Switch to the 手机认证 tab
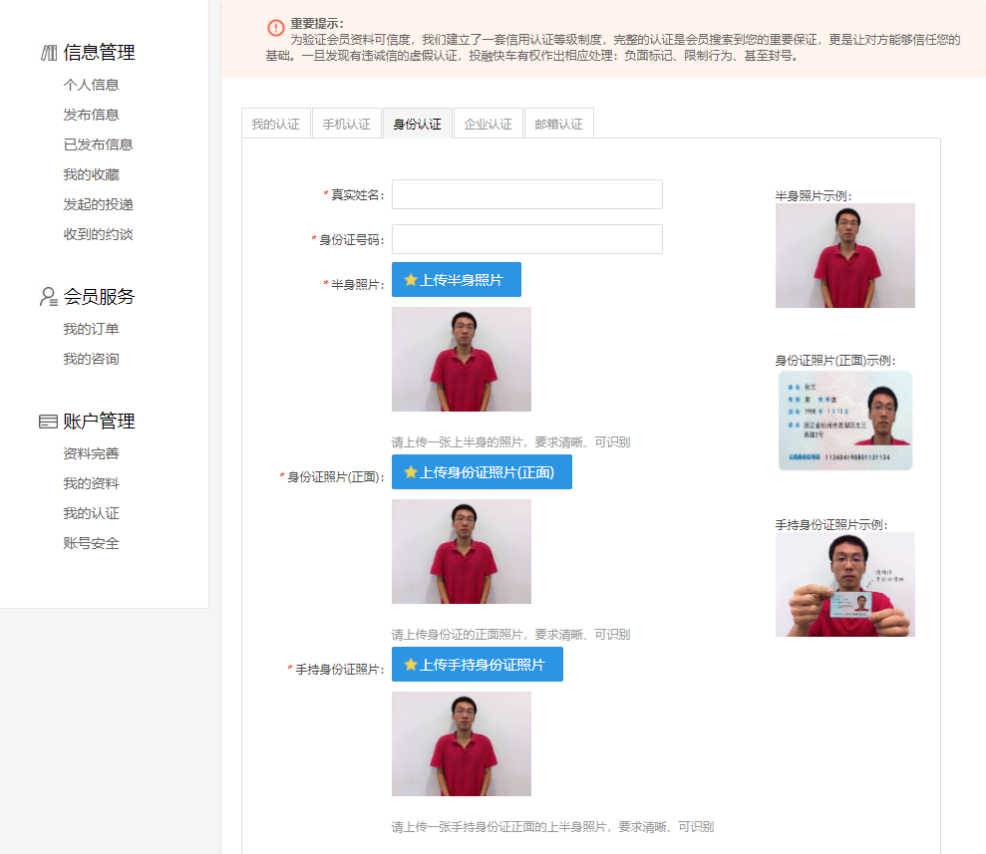The height and width of the screenshot is (854, 986). tap(346, 123)
